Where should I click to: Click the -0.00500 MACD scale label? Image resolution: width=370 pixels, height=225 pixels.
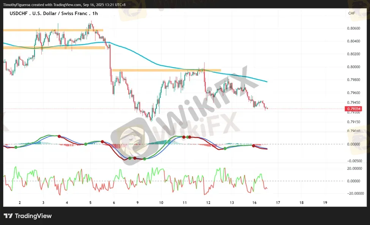coord(354,161)
